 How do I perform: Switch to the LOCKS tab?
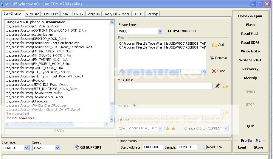[138, 14]
